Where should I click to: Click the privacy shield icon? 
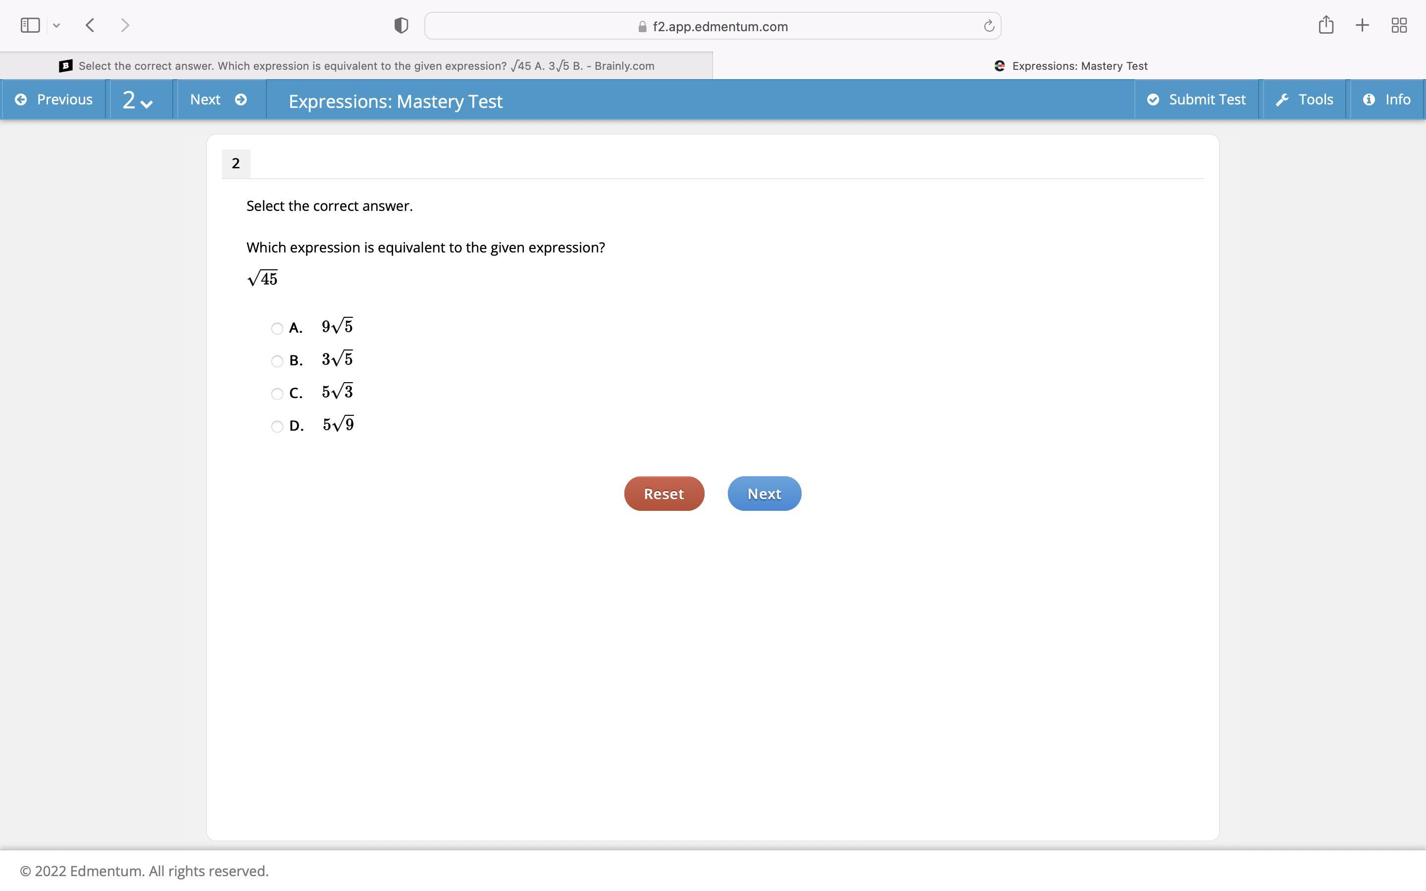pyautogui.click(x=401, y=26)
